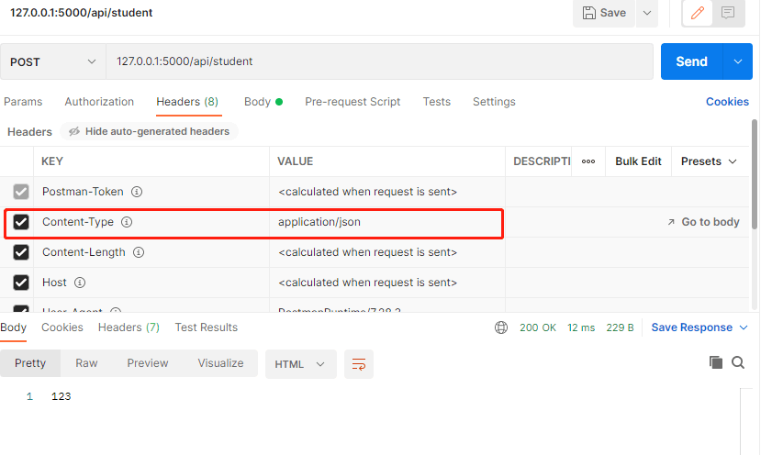Click the application/json value cell
This screenshot has width=772, height=455.
(x=386, y=222)
